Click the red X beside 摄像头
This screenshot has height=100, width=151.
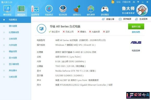(x=78, y=32)
